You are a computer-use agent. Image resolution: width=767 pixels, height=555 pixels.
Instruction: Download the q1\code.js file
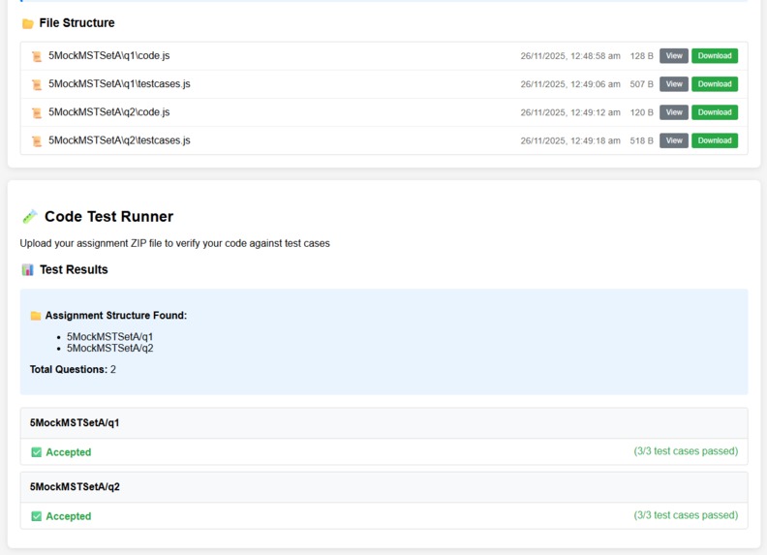point(714,56)
